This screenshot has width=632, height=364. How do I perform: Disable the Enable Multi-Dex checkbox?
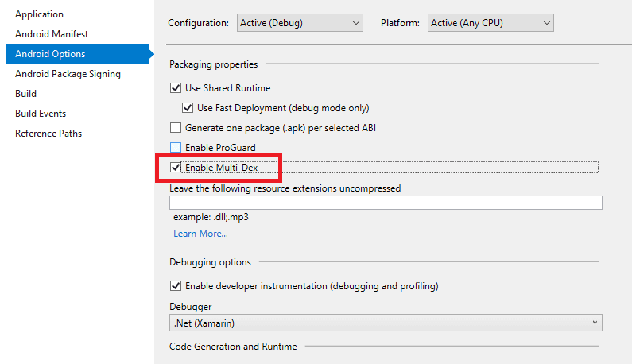tap(176, 168)
